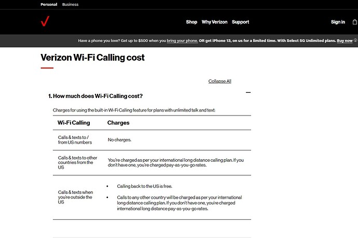Click the Verizon Wi-Fi Calling cost title
The width and height of the screenshot is (358, 238).
92,58
